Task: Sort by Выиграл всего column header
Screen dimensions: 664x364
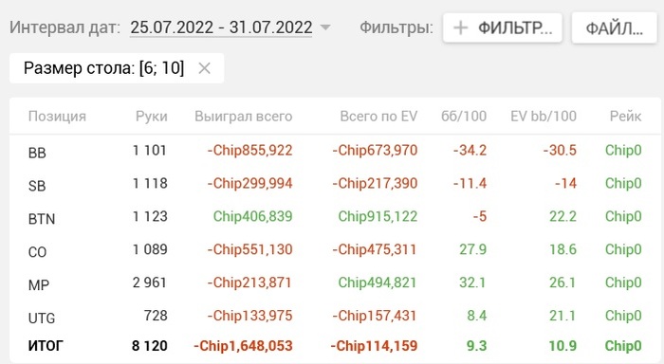Action: coord(244,116)
